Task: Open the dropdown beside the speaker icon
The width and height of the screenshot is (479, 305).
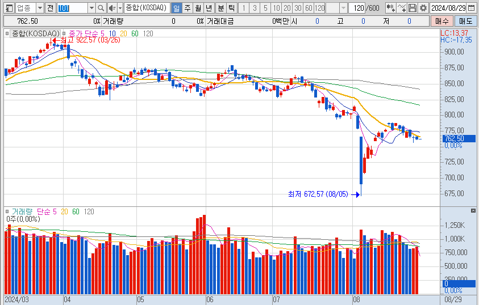Action: coord(120,8)
